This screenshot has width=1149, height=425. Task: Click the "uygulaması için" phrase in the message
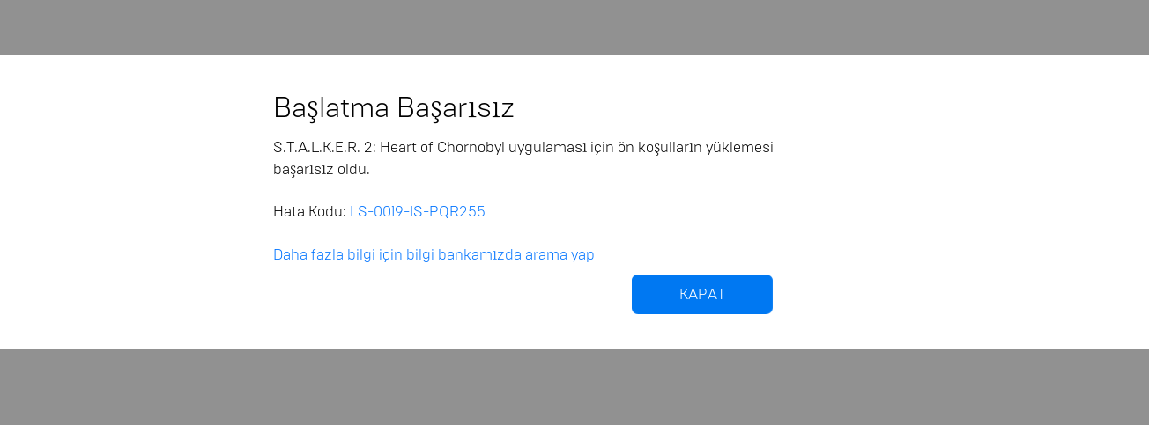561,147
